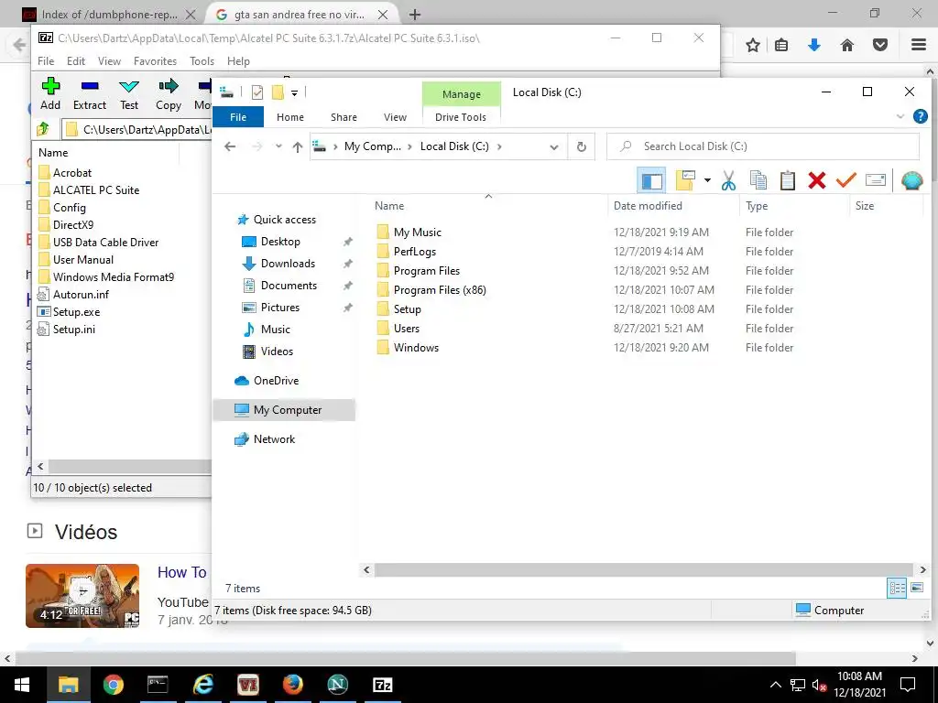Click the Search Local Disk (C:) field
The width and height of the screenshot is (938, 703).
763,146
